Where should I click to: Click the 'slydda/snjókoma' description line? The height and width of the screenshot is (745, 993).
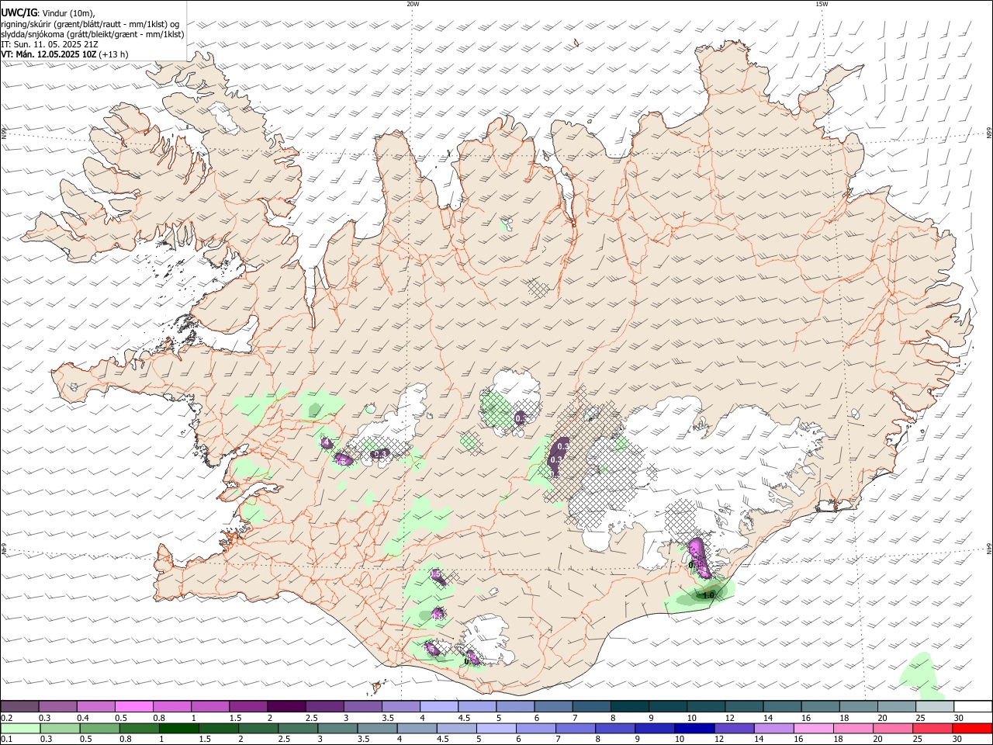tap(92, 34)
